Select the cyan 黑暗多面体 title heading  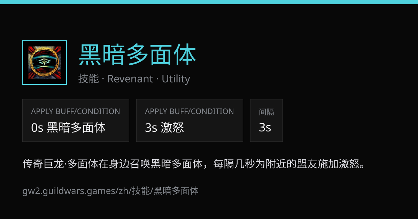(138, 55)
